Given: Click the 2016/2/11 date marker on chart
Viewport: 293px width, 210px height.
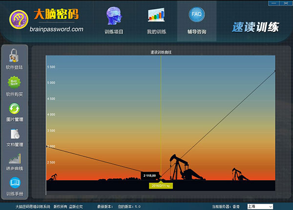Looking at the screenshot, I should click(161, 186).
